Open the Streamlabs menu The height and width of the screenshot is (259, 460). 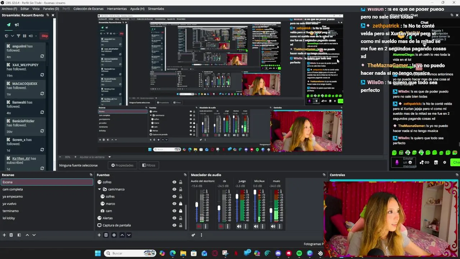tap(156, 9)
